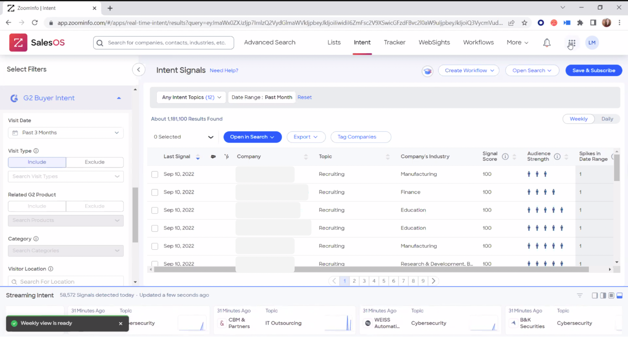Open the browser extensions puzzle icon

(580, 23)
